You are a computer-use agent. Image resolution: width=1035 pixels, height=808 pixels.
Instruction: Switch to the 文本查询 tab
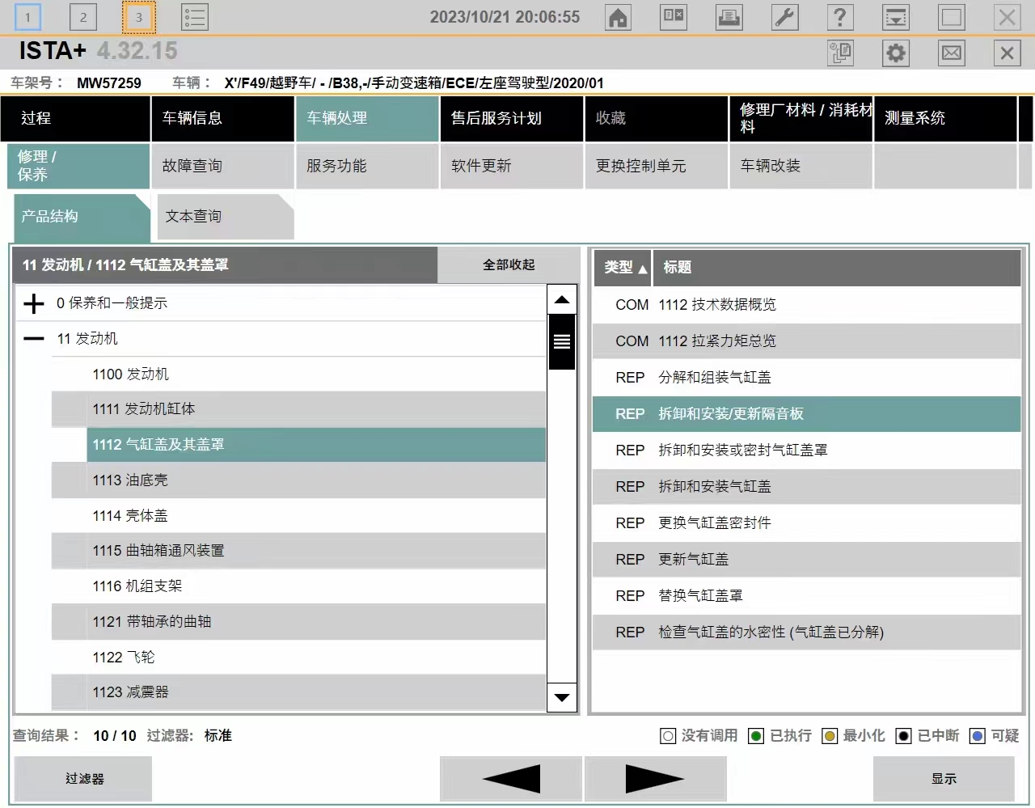pyautogui.click(x=226, y=217)
